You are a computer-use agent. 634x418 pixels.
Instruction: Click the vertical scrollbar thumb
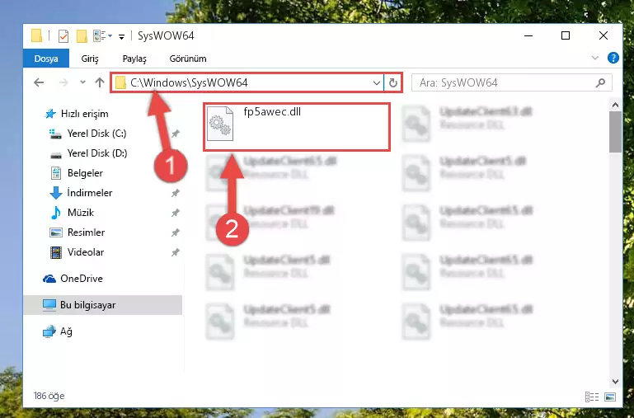[x=615, y=132]
